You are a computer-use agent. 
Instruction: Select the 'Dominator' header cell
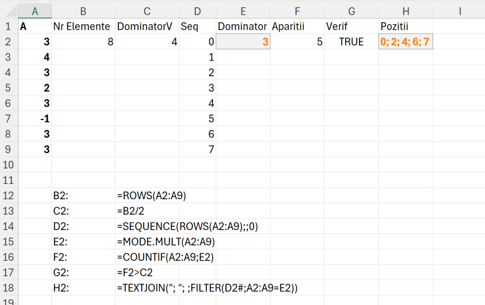[242, 27]
